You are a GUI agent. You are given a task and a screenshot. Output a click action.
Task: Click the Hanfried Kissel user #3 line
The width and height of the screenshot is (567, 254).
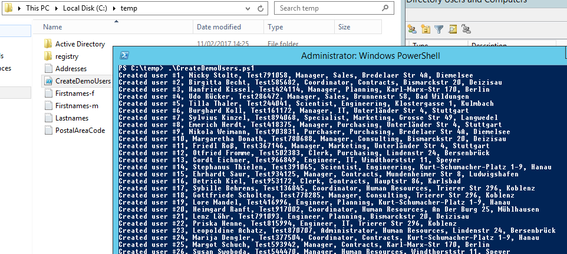[304, 89]
